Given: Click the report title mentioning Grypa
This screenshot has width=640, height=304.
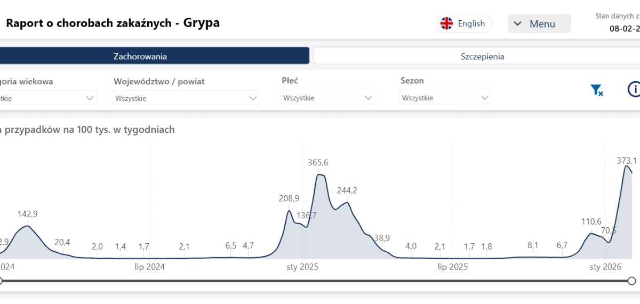Looking at the screenshot, I should tap(113, 23).
